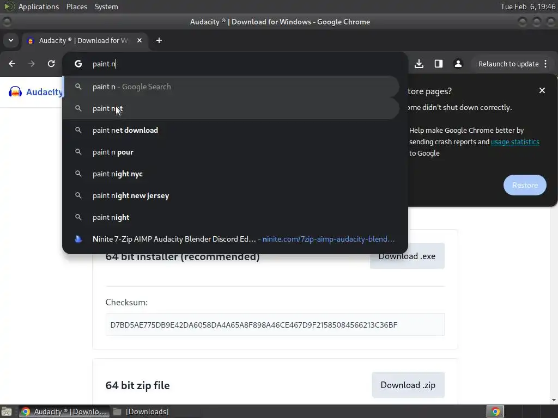Dismiss the Restore pages popup
The image size is (558, 418).
pyautogui.click(x=542, y=91)
